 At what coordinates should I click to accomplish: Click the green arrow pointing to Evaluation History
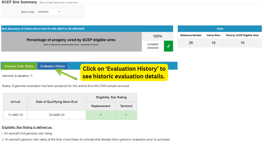[x=67, y=74]
